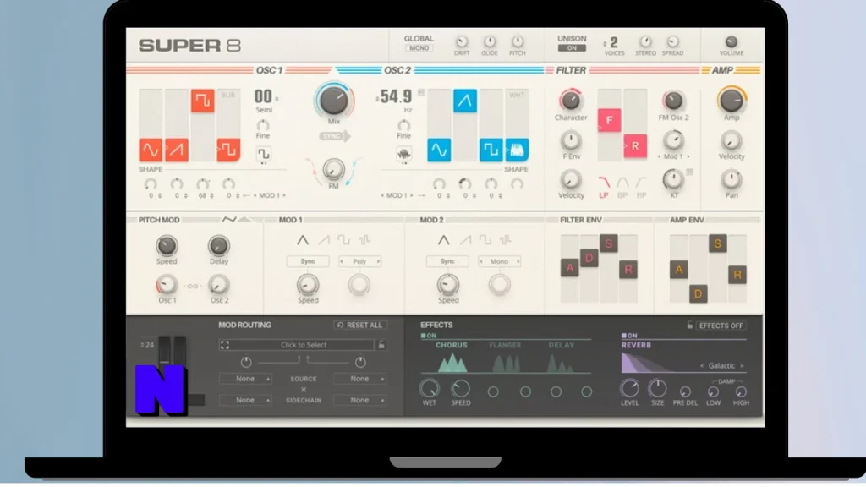Open the MOD 2 Mono mode selector
This screenshot has height=487, width=866.
499,261
